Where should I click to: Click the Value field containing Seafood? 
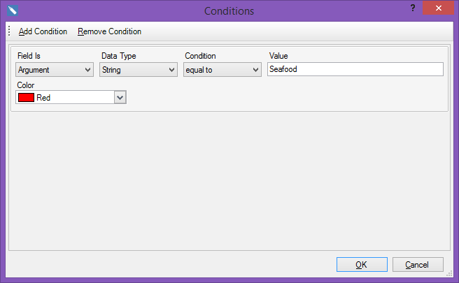click(355, 69)
